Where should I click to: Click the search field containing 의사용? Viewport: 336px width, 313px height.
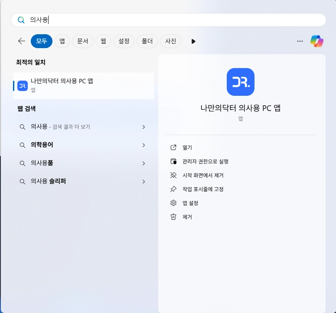point(168,20)
